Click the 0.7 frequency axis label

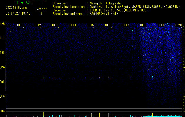point(2,97)
